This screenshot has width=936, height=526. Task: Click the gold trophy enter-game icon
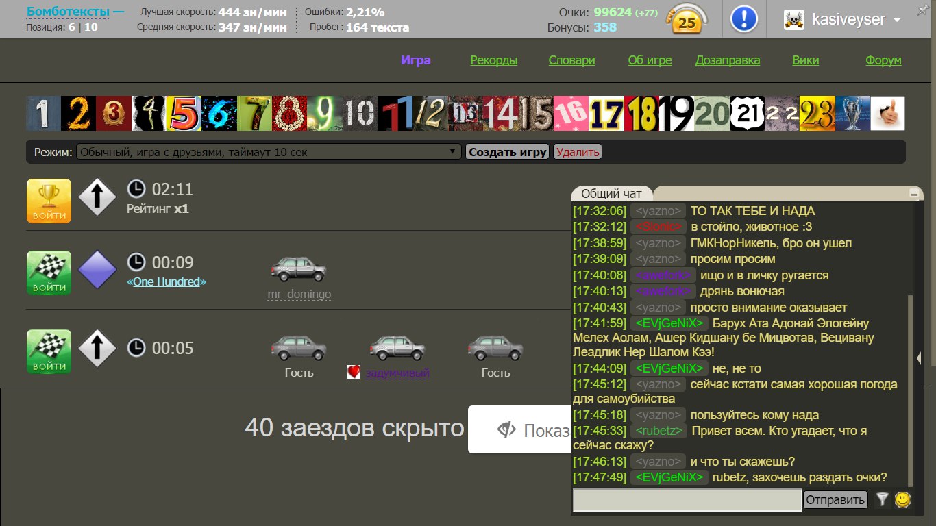coord(49,201)
